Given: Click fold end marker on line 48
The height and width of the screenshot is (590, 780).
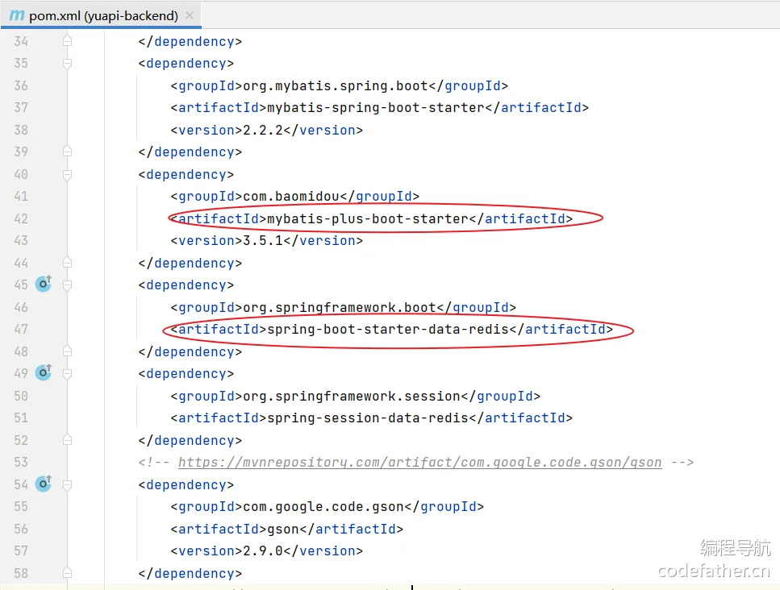Looking at the screenshot, I should [x=68, y=351].
